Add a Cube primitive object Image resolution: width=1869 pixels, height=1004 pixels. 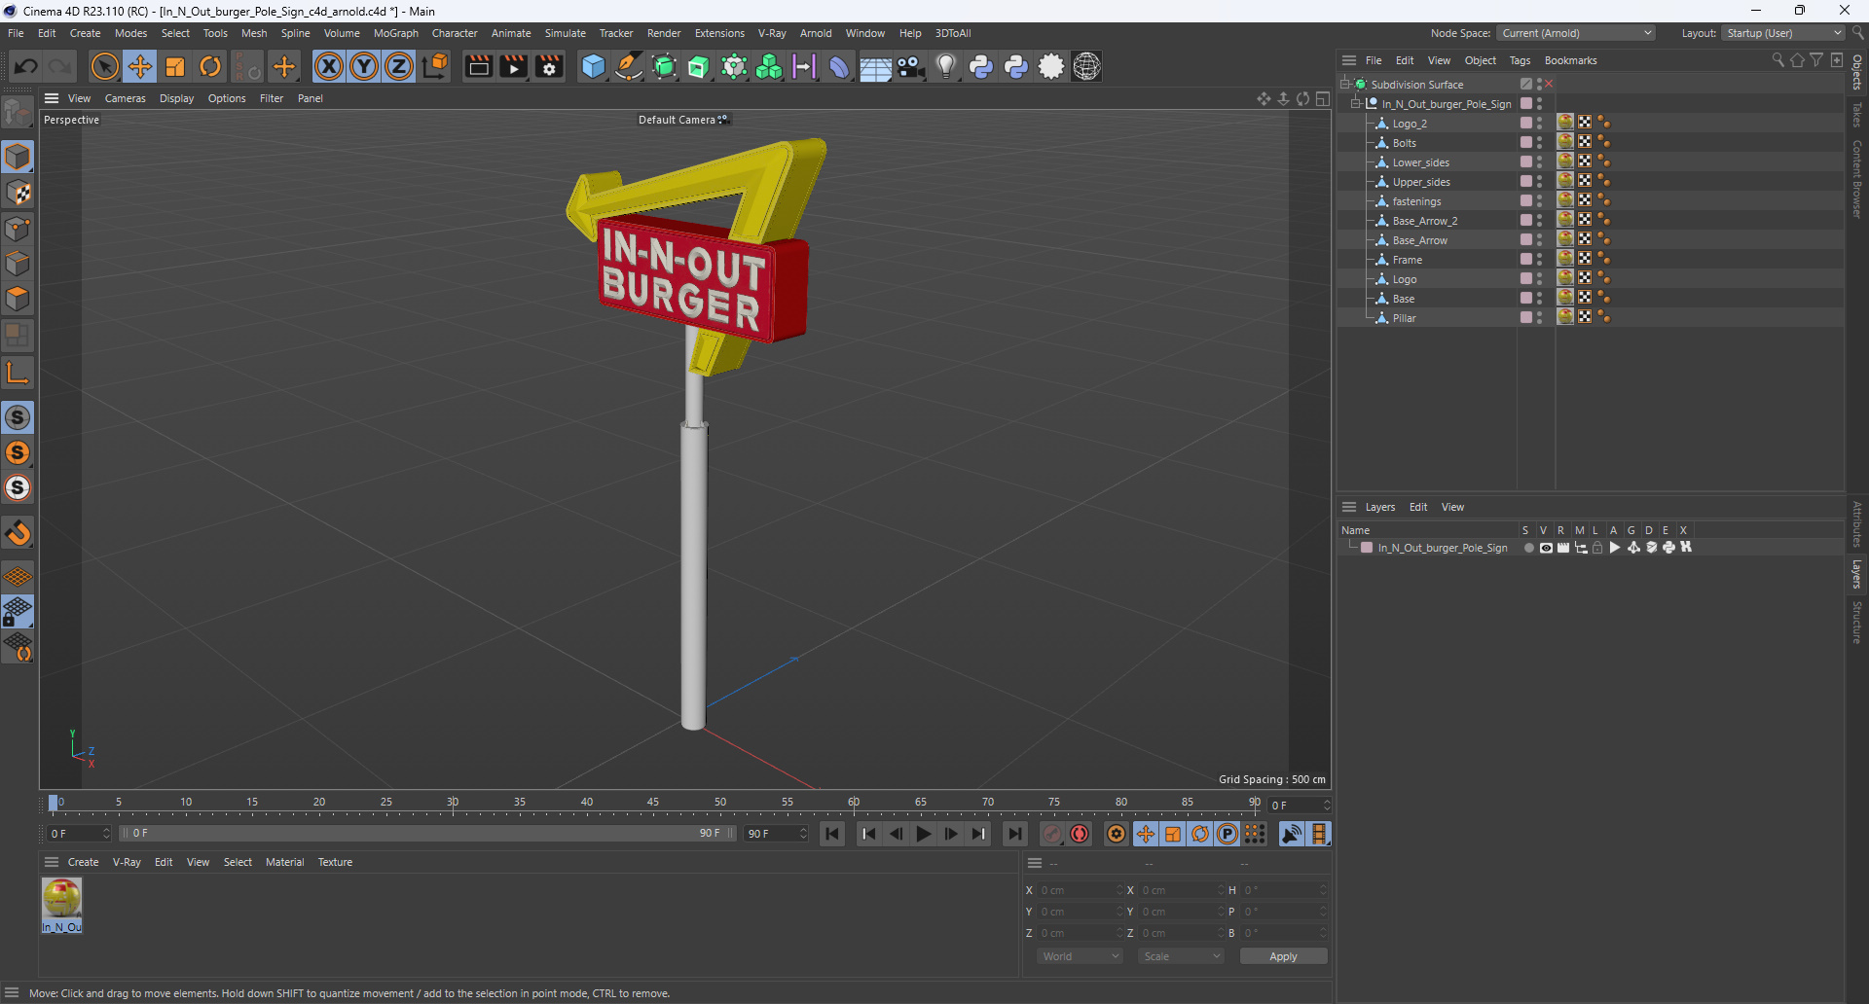[x=593, y=66]
